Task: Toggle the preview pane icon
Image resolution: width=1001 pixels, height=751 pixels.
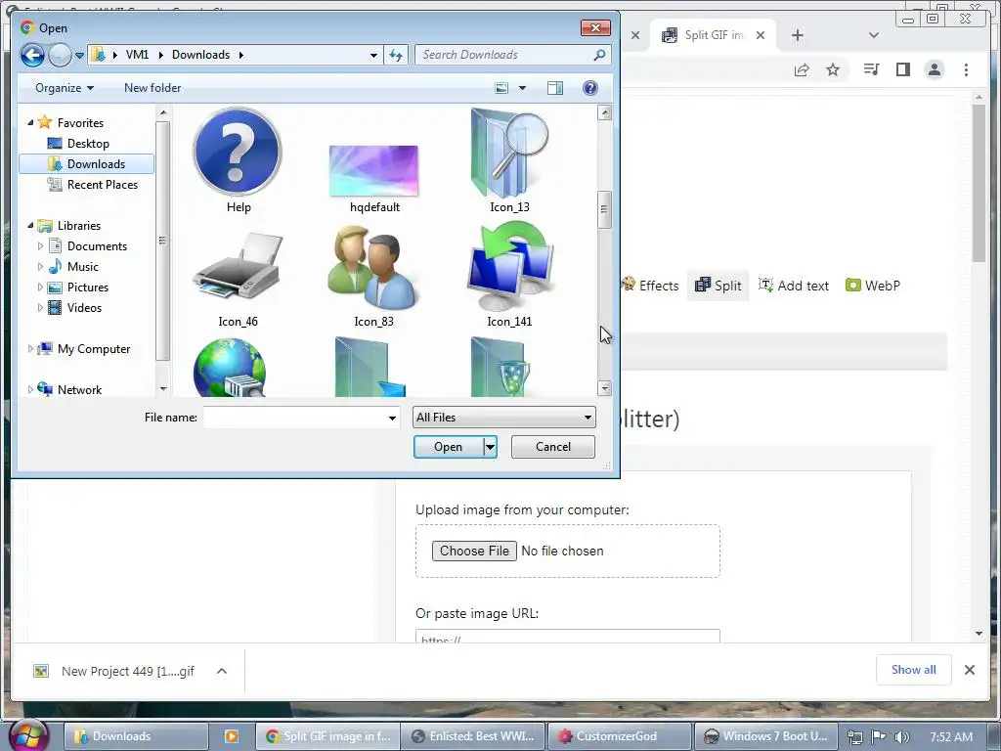Action: tap(555, 88)
